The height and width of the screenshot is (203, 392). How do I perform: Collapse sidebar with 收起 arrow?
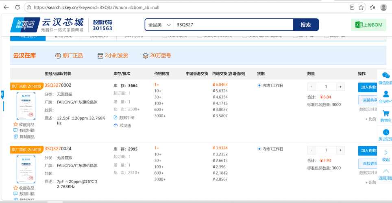coord(386,155)
